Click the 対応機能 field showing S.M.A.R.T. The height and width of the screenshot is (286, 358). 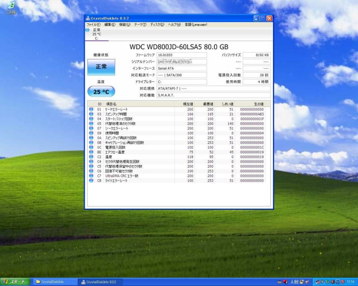click(214, 95)
